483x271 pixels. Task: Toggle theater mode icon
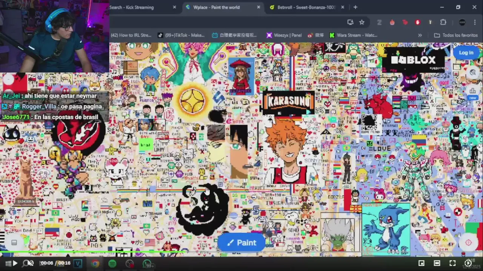[437, 263]
